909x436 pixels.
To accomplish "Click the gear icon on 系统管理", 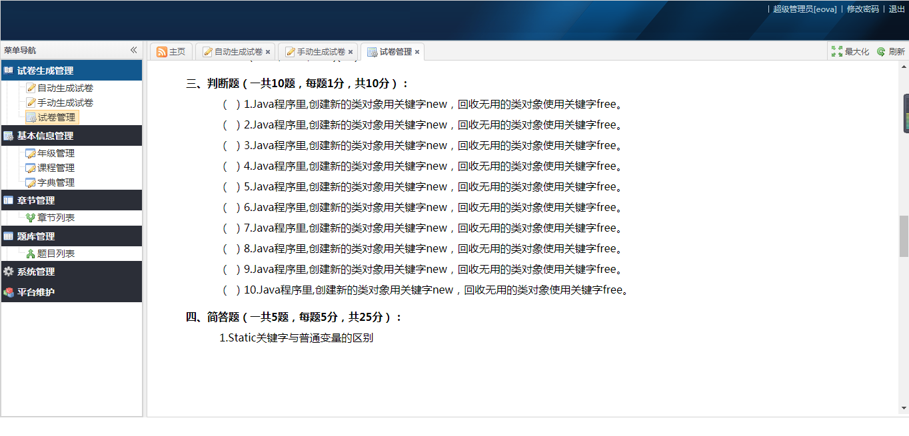I will (x=9, y=271).
